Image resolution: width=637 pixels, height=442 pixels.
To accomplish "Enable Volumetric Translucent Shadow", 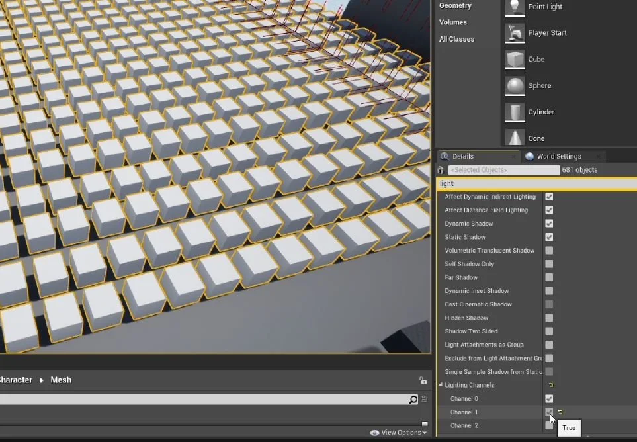I will tap(549, 250).
